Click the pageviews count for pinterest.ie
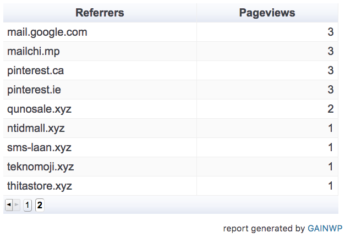The width and height of the screenshot is (345, 238). click(330, 90)
